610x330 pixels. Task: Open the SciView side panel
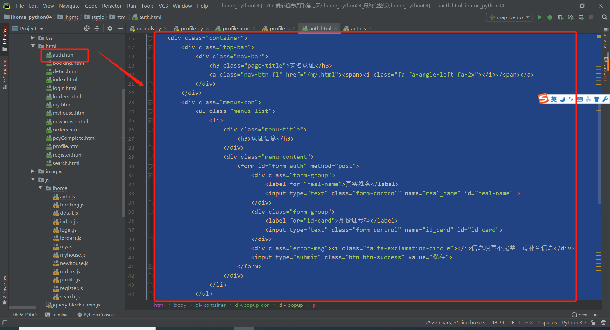tap(606, 38)
